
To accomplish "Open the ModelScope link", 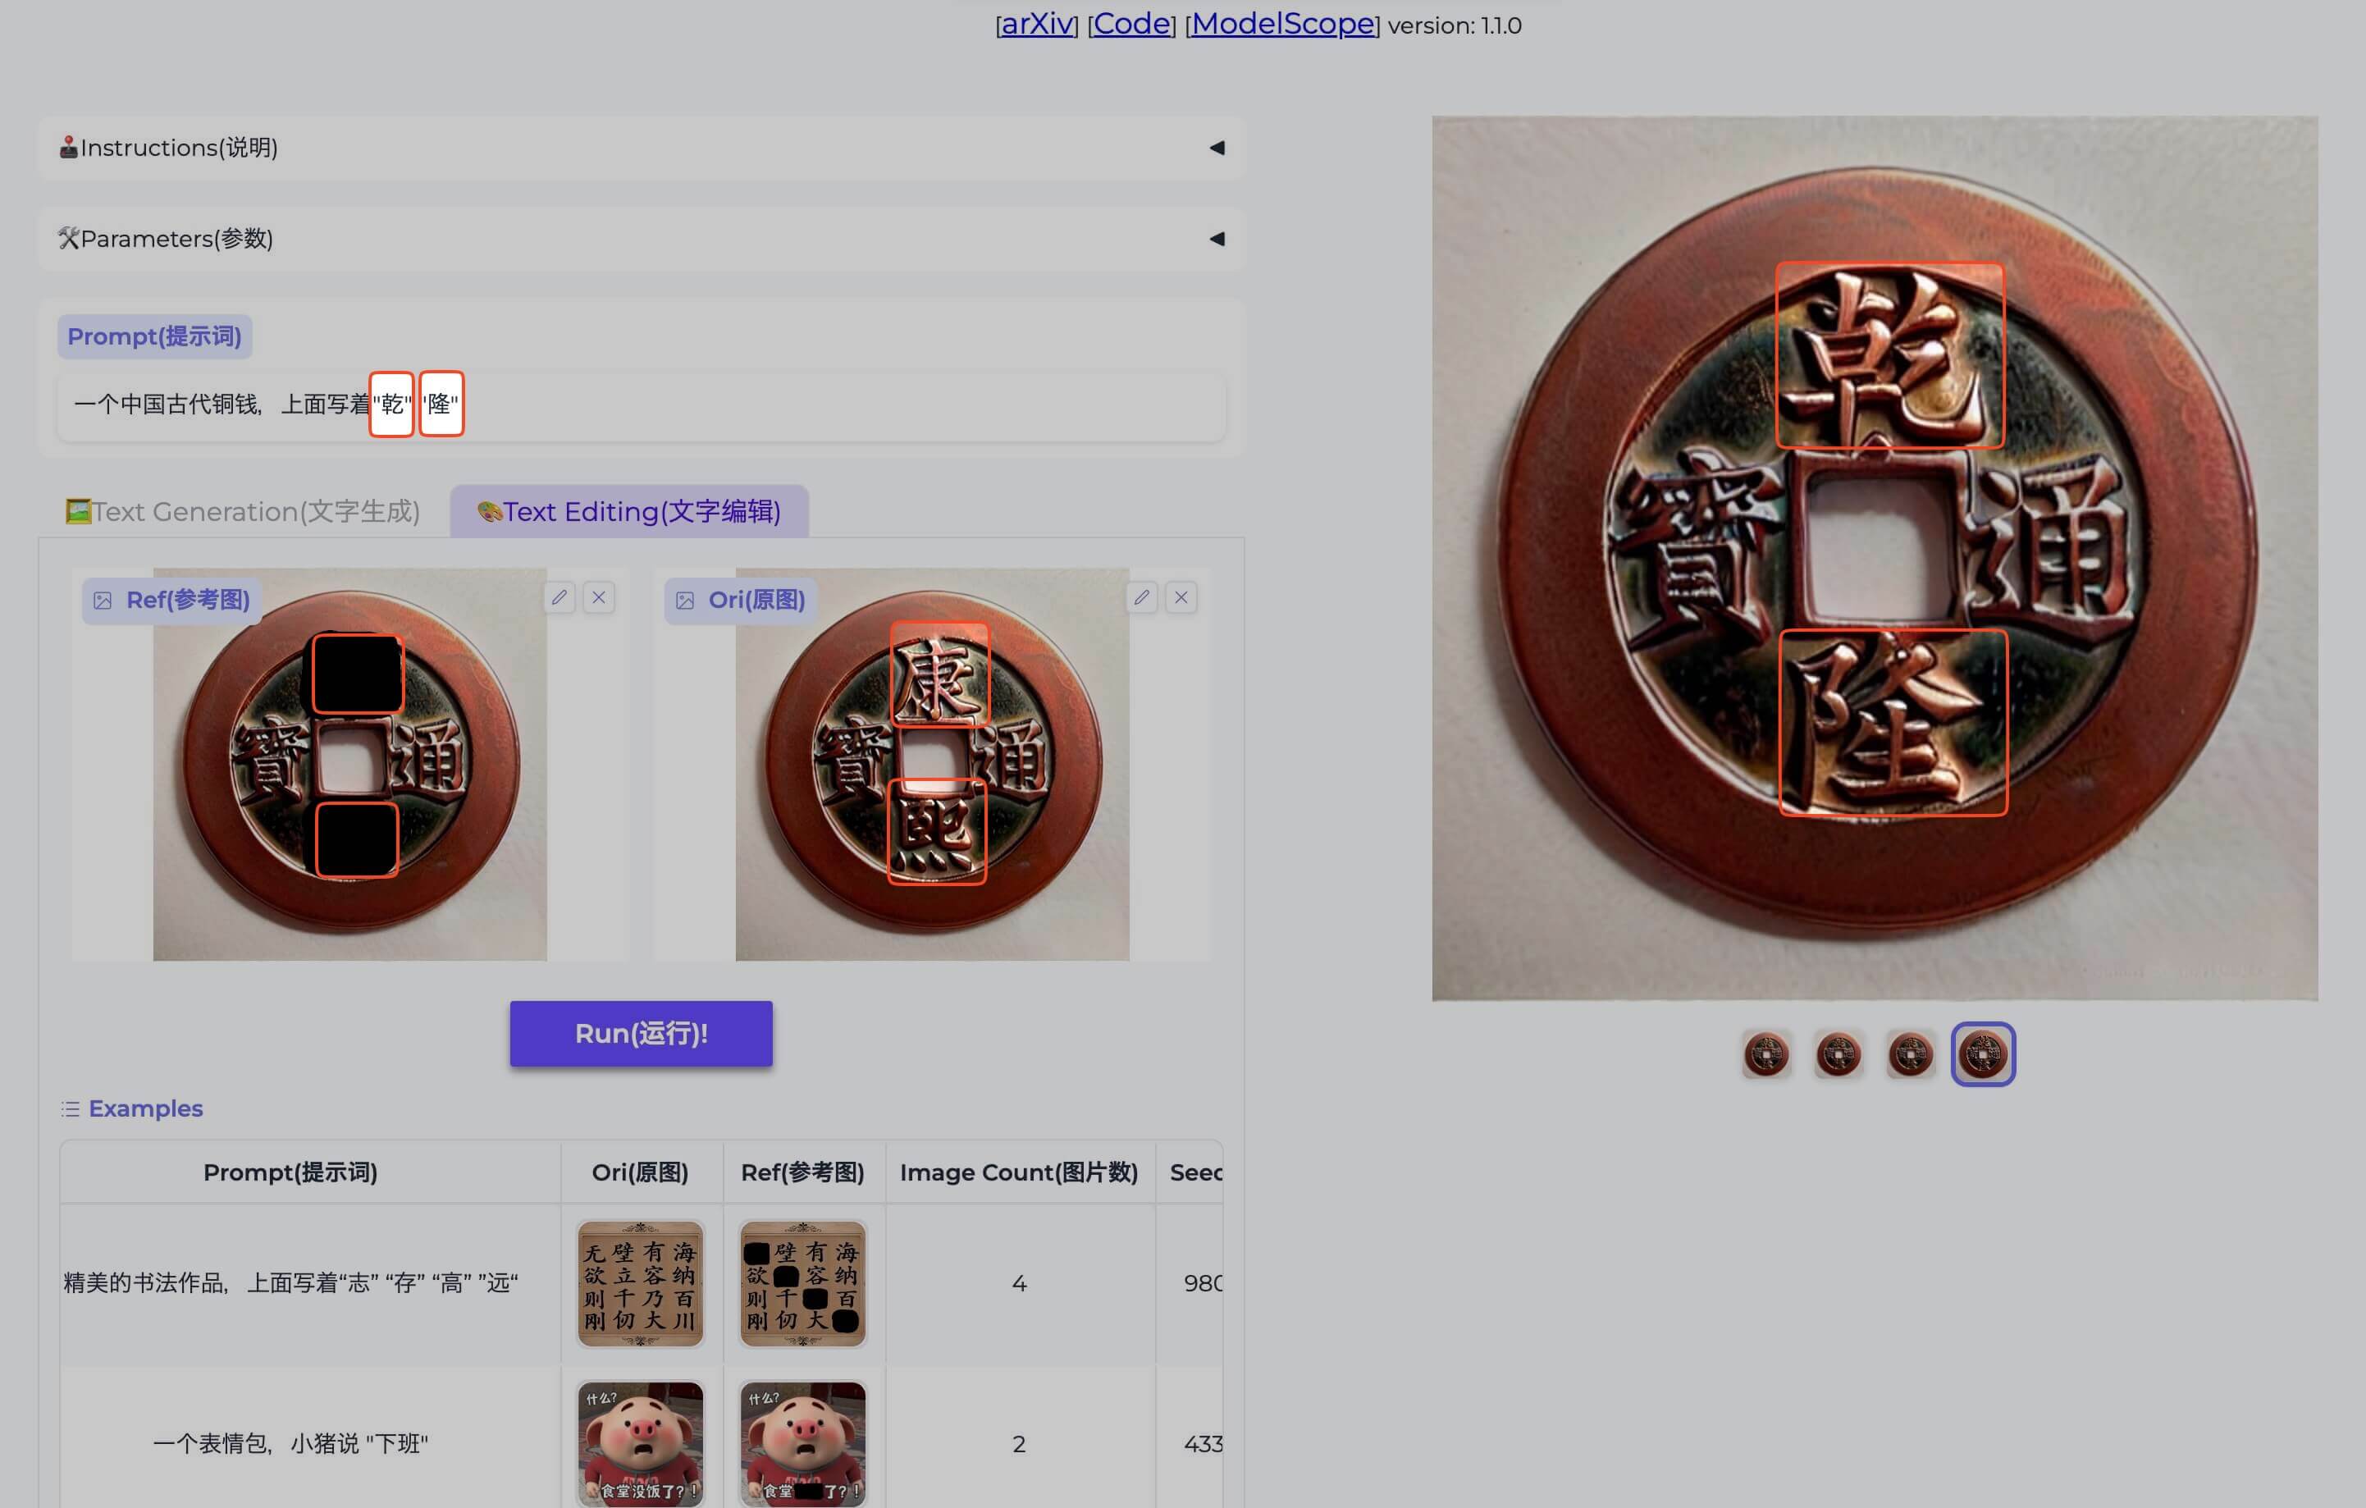I will click(x=1282, y=25).
